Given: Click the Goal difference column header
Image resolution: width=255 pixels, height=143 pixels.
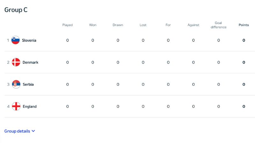Looking at the screenshot, I should tap(219, 25).
